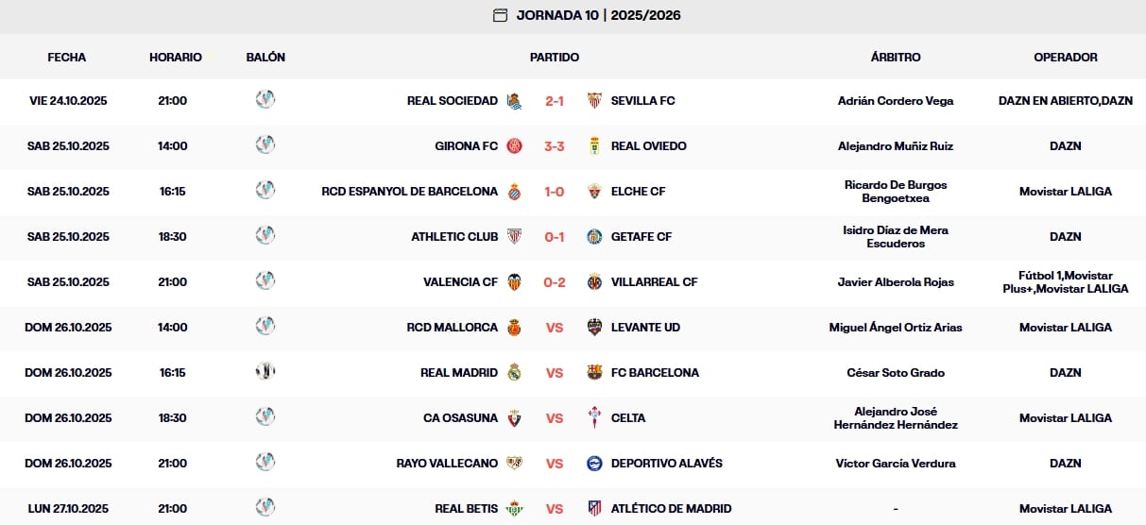Click the Árbitro column header
This screenshot has width=1146, height=525.
tap(895, 58)
